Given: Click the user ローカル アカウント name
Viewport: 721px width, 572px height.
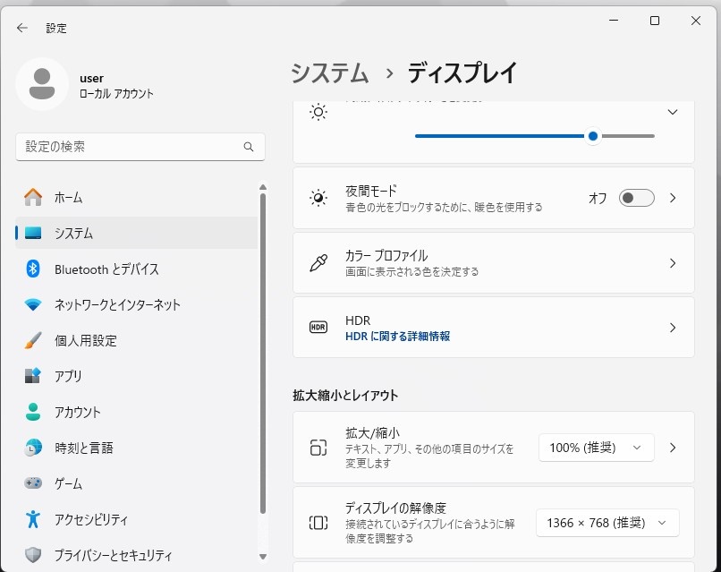Looking at the screenshot, I should tap(116, 86).
